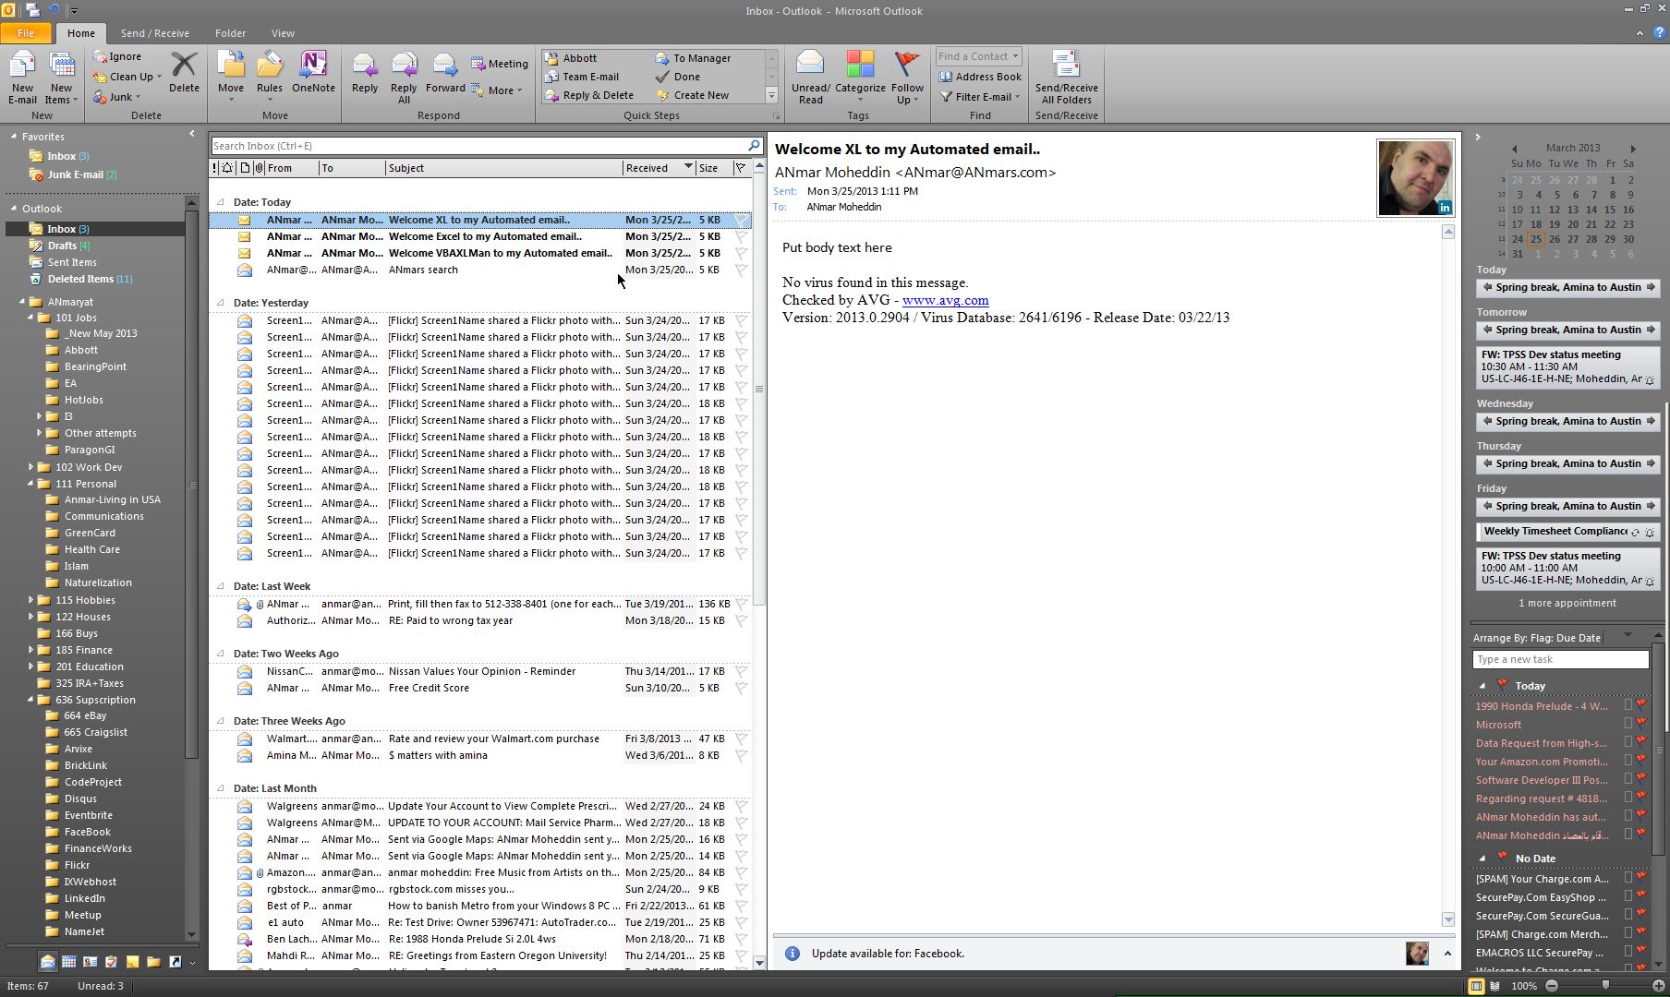Flag the Free Credit Score email

click(x=740, y=688)
